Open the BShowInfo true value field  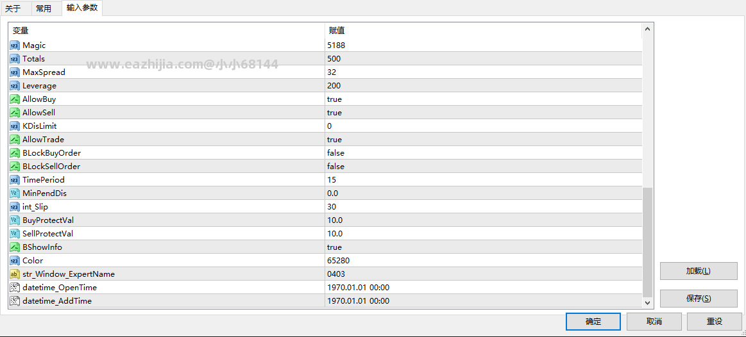[484, 247]
